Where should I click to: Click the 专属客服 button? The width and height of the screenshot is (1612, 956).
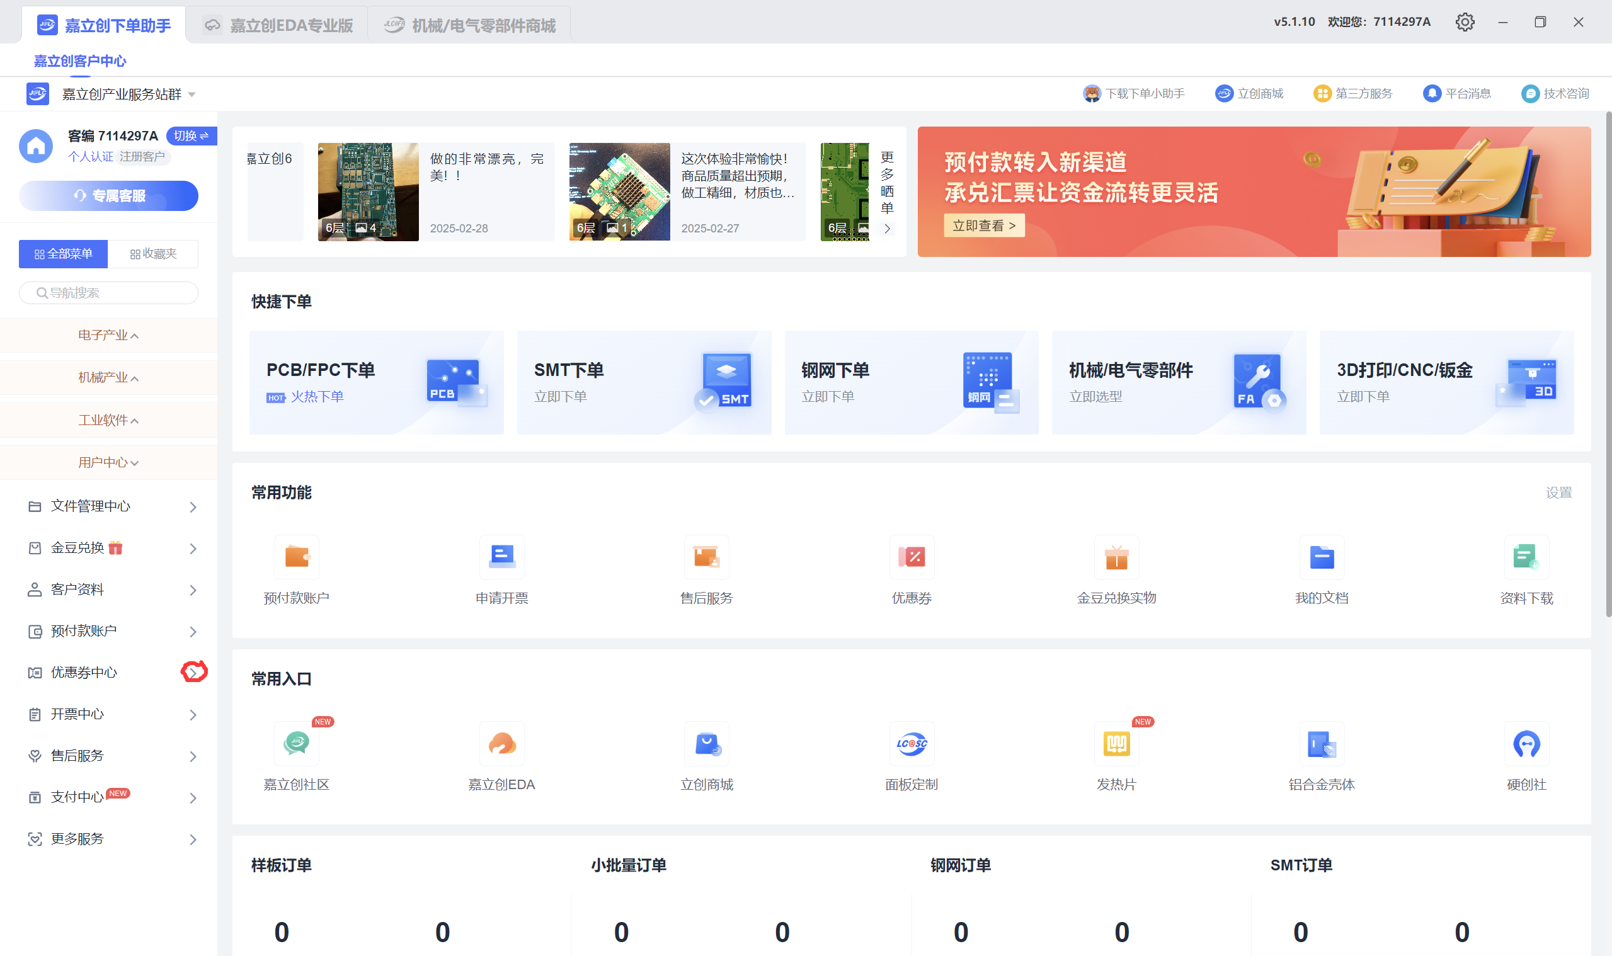pyautogui.click(x=108, y=196)
